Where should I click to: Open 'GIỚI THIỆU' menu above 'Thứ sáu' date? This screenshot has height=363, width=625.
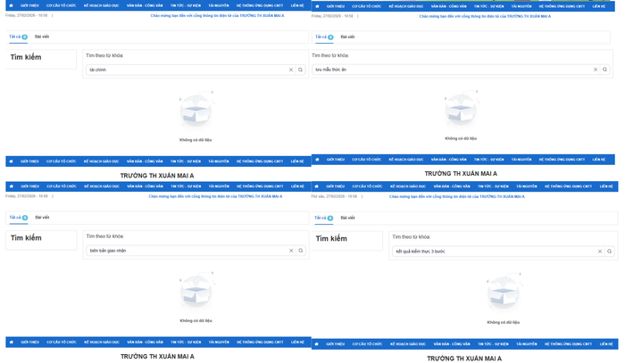[336, 186]
